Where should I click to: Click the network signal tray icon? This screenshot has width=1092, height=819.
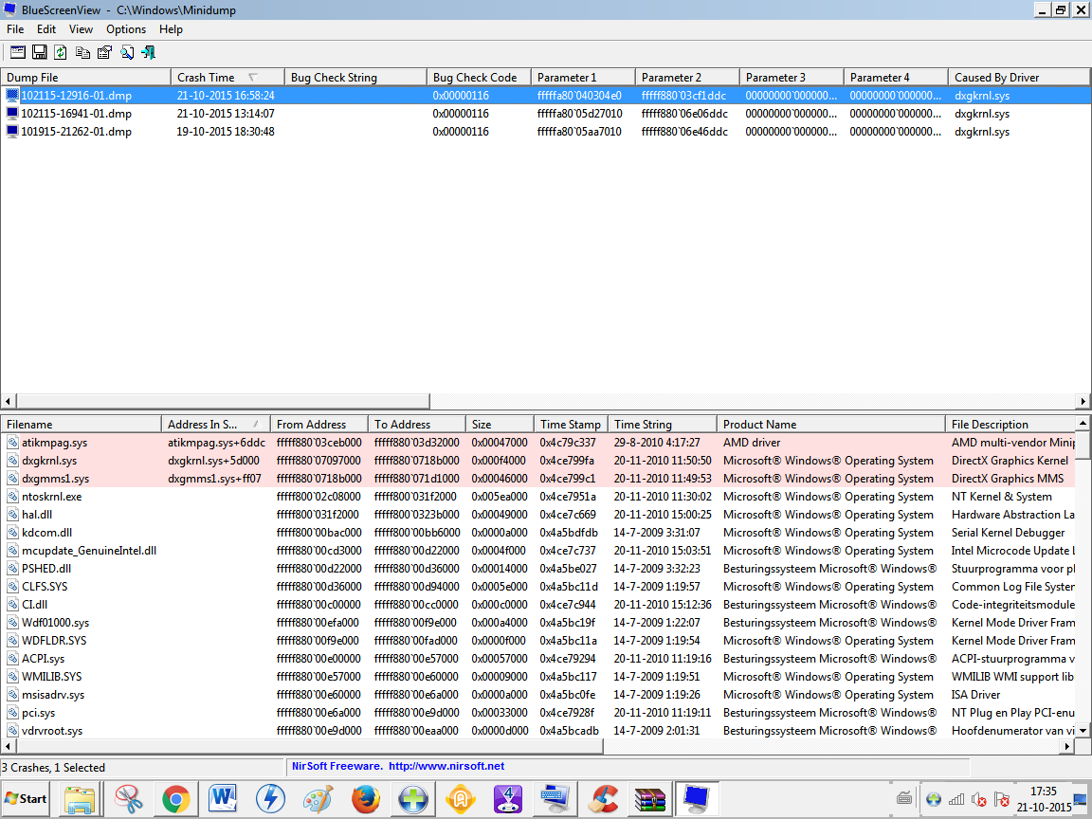point(956,799)
